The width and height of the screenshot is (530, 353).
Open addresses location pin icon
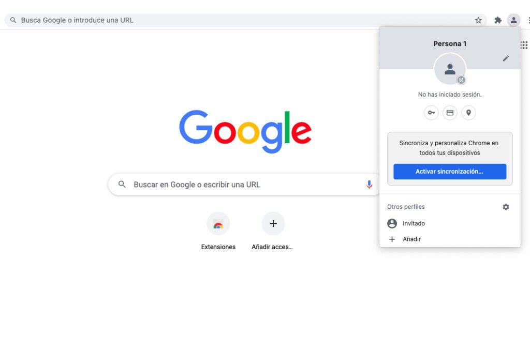coord(468,113)
